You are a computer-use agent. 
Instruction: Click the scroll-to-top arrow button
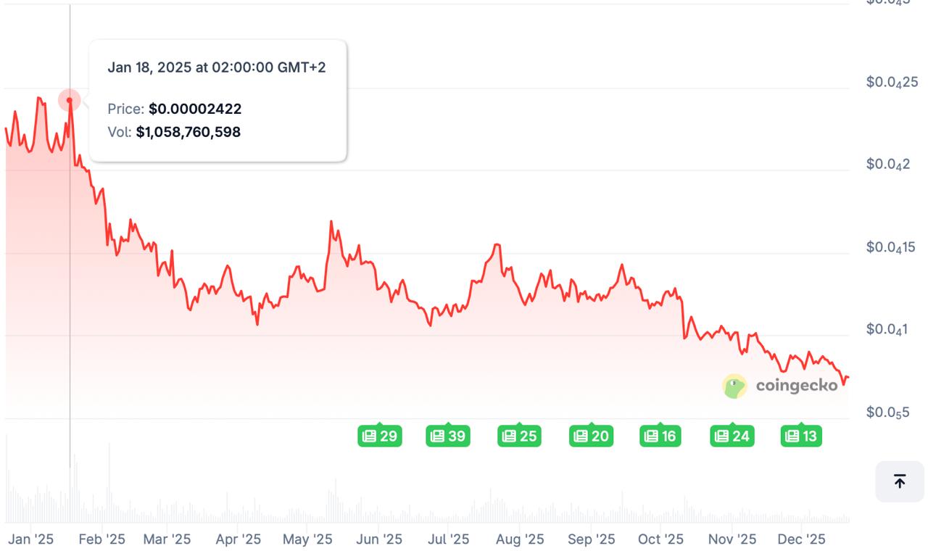click(899, 481)
